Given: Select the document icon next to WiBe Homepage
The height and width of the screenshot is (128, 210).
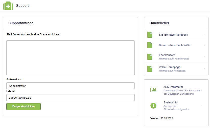Looking at the screenshot, I should (x=150, y=69).
